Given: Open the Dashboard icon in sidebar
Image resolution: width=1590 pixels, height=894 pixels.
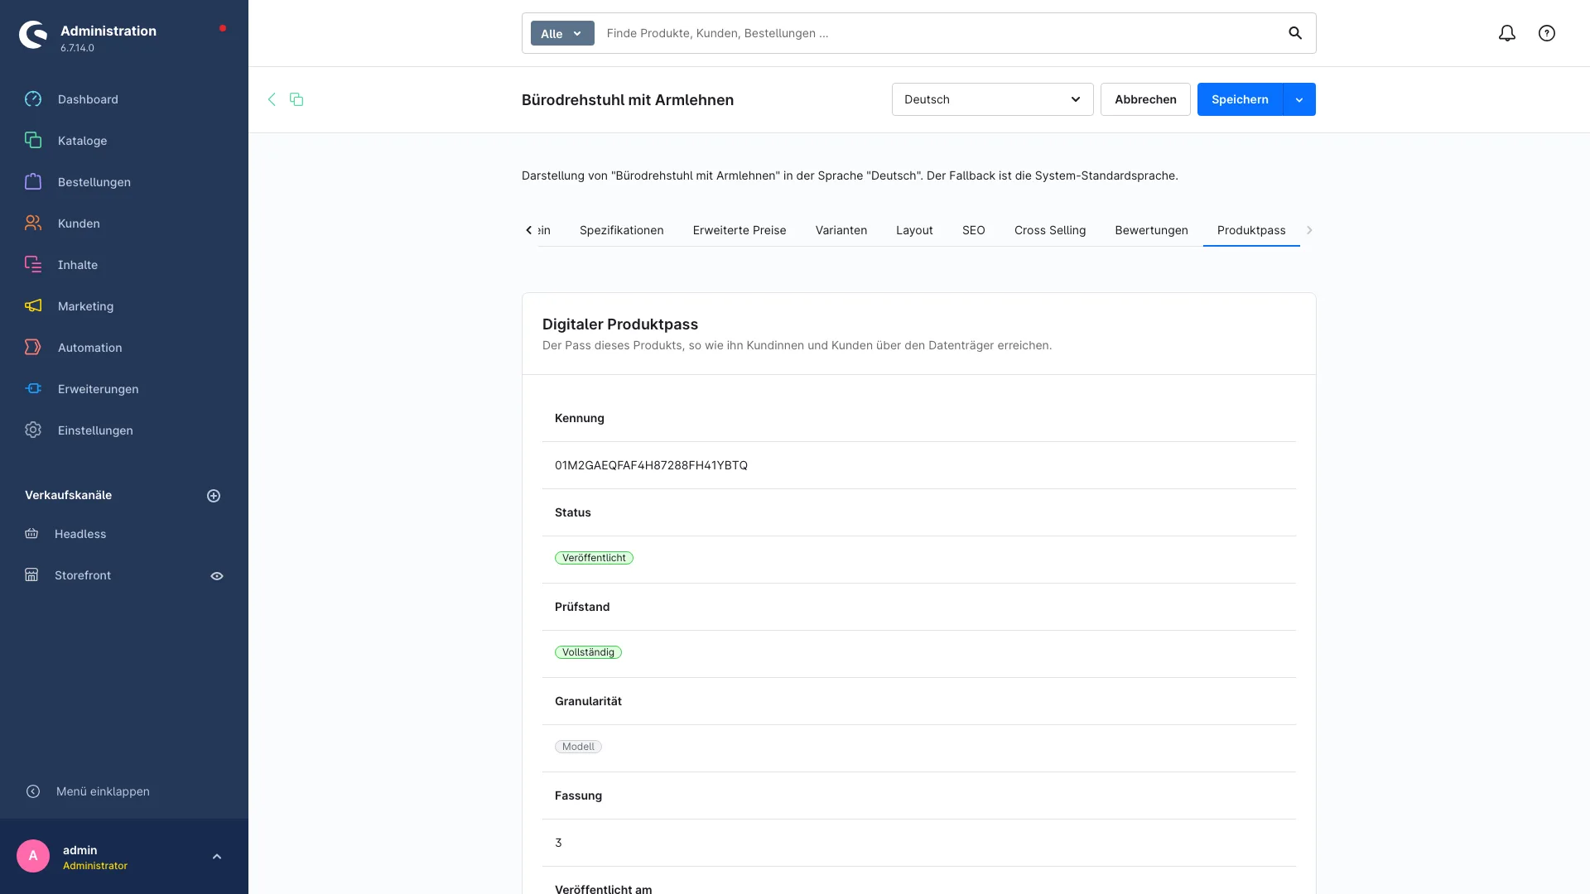Looking at the screenshot, I should point(33,99).
